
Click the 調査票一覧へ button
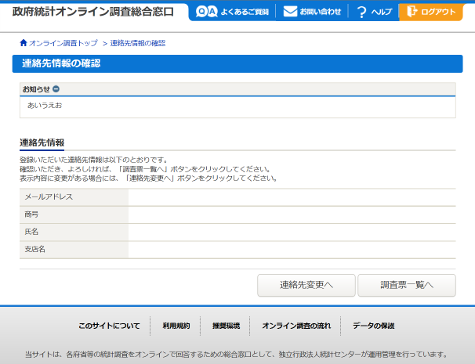tap(407, 285)
